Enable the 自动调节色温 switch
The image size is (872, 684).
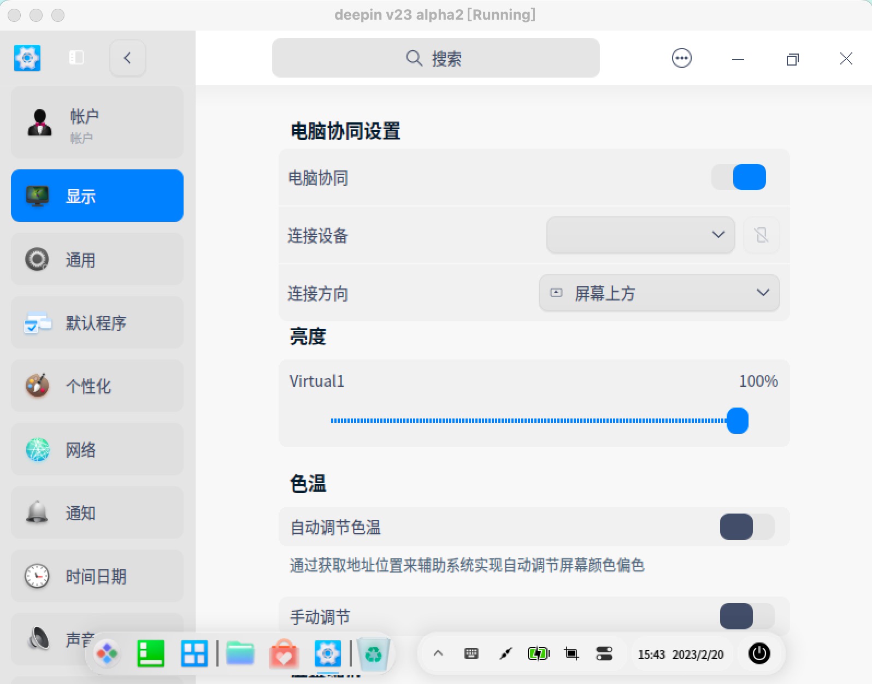pyautogui.click(x=747, y=527)
